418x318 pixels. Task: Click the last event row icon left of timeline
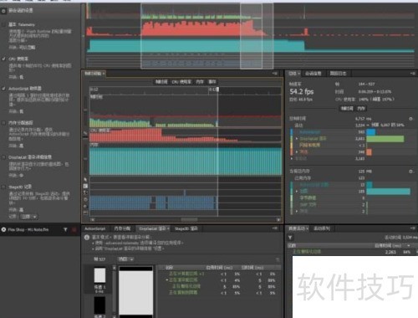pos(85,213)
